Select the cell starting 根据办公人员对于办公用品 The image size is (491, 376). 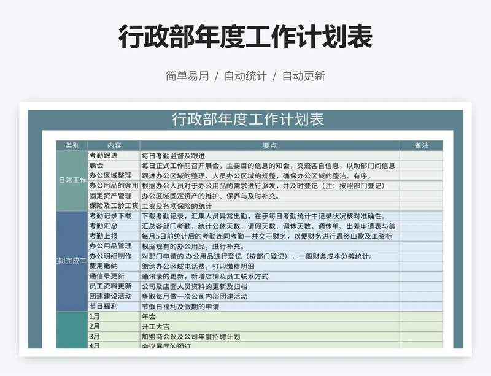[269, 186]
